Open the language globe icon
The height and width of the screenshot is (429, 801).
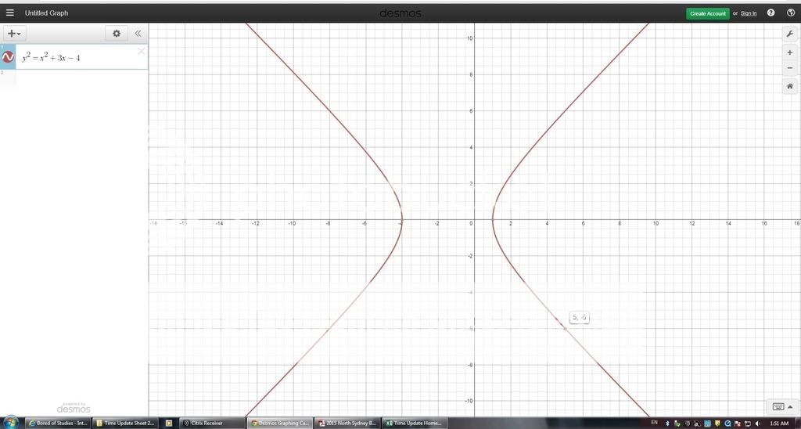tap(790, 13)
